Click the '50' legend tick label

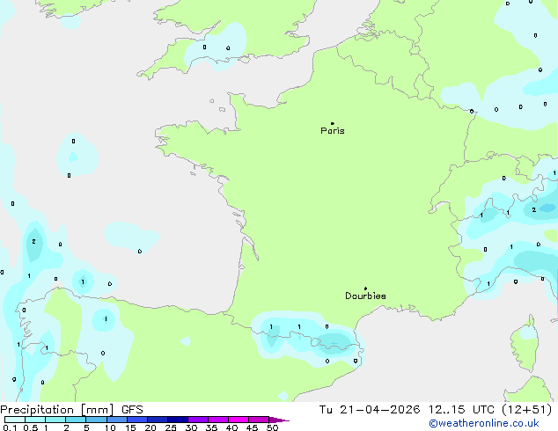[x=273, y=427]
